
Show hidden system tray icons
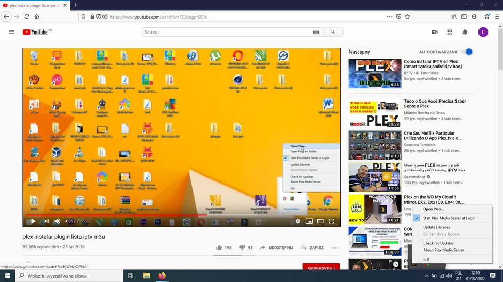coord(426,276)
